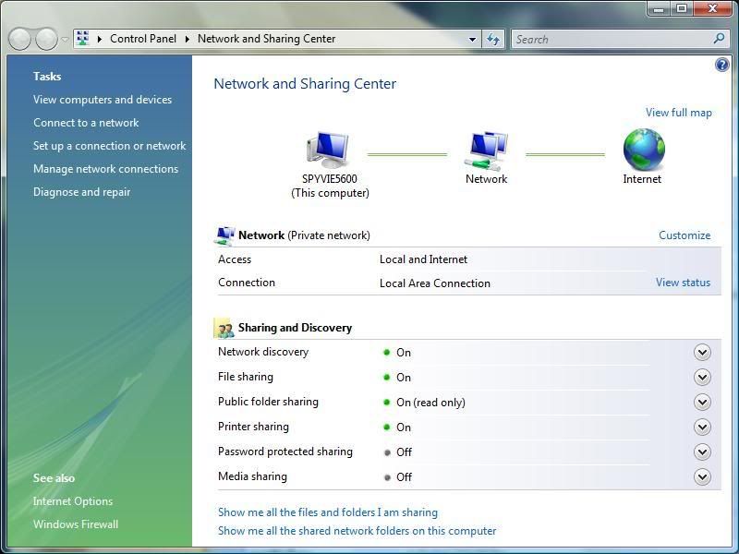Open Manage network connections task
The image size is (739, 554).
105,169
